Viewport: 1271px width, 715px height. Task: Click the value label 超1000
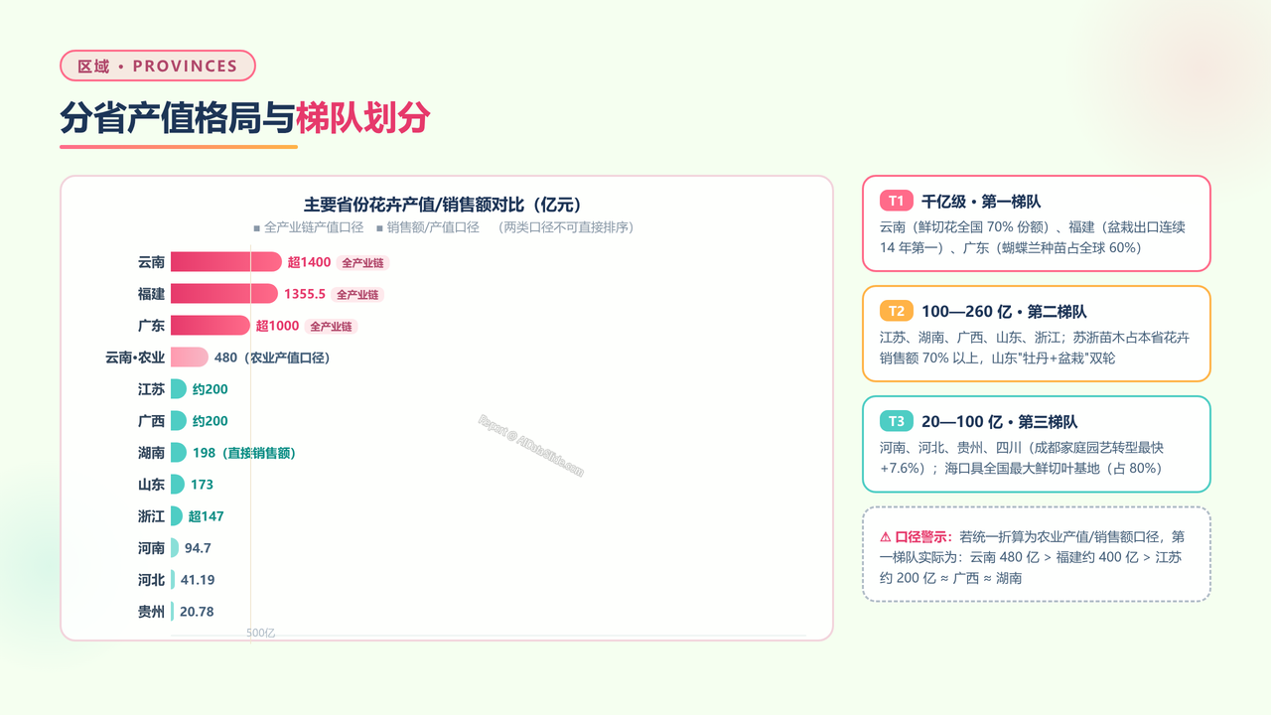(277, 326)
